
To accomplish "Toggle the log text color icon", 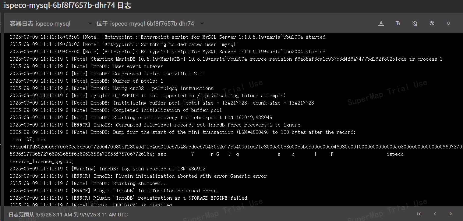I will point(381,23).
